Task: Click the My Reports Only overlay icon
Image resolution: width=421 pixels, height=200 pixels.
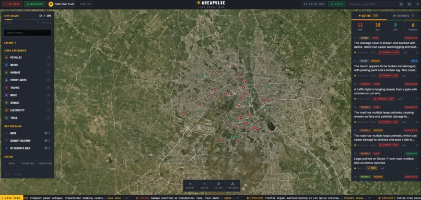Action: pos(6,148)
